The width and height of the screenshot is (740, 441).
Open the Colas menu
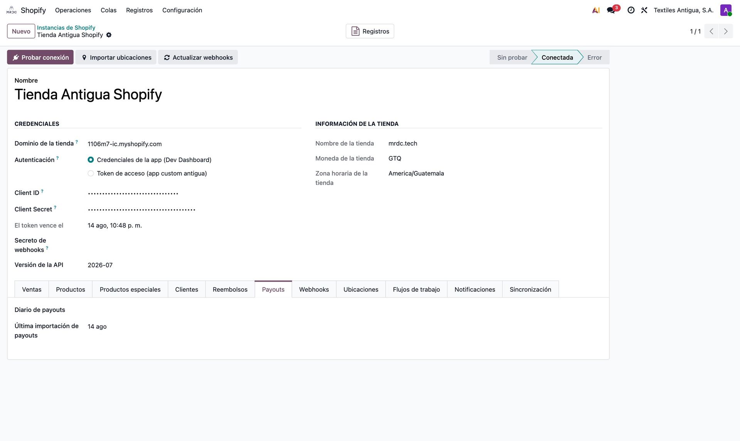tap(108, 10)
